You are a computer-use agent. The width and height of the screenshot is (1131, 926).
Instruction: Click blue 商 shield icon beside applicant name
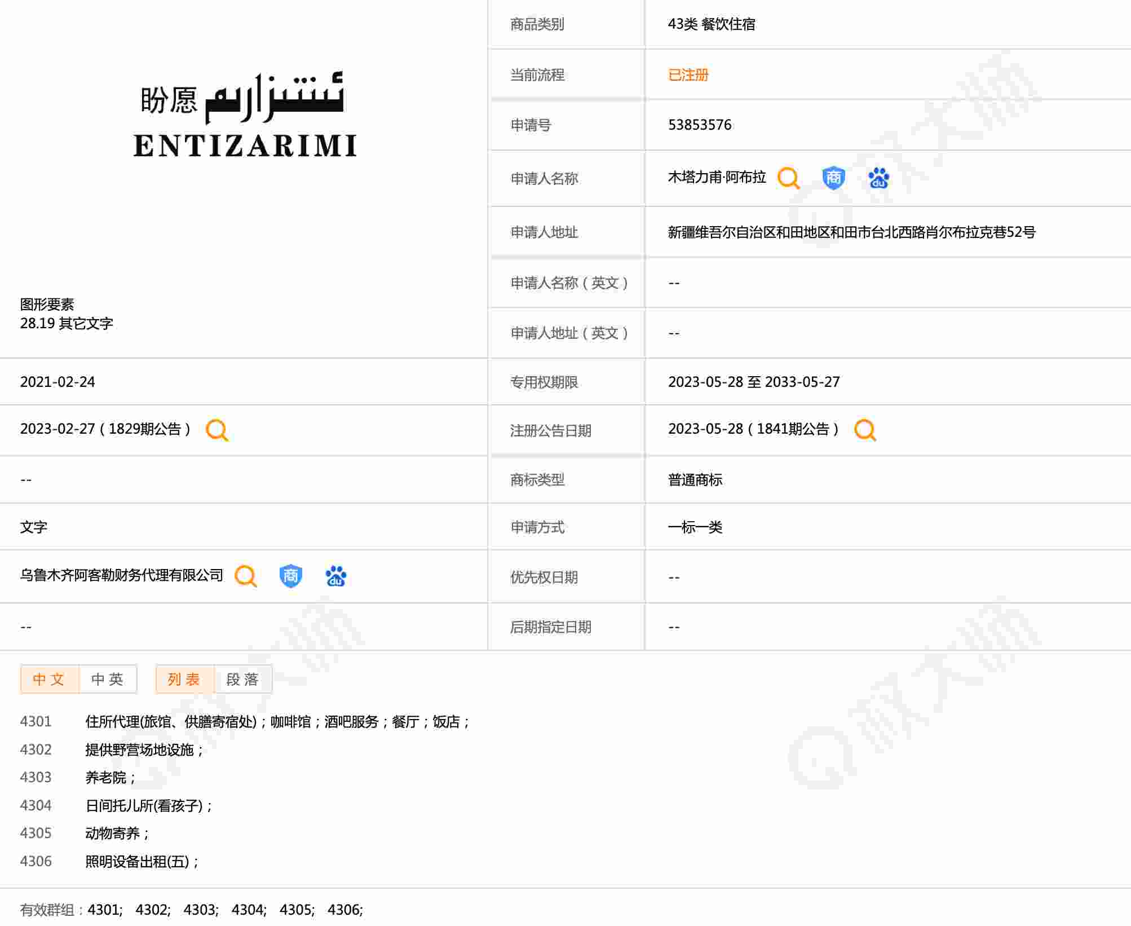click(x=833, y=178)
